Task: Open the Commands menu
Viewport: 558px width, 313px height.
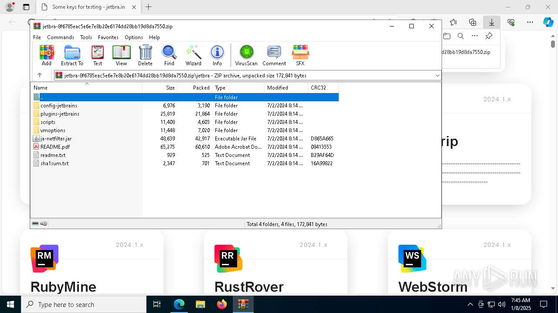Action: (61, 37)
